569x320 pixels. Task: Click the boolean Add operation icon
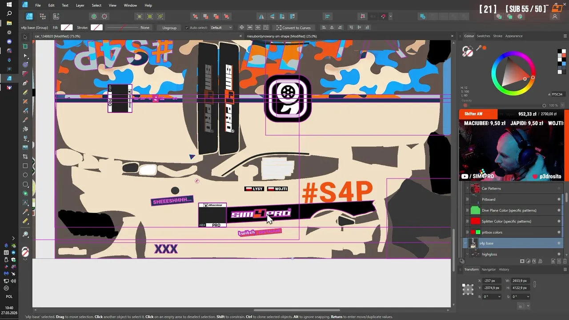423,16
